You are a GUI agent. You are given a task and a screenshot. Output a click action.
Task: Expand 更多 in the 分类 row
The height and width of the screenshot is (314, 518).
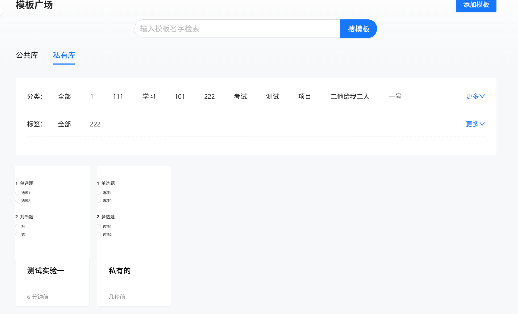click(x=475, y=96)
